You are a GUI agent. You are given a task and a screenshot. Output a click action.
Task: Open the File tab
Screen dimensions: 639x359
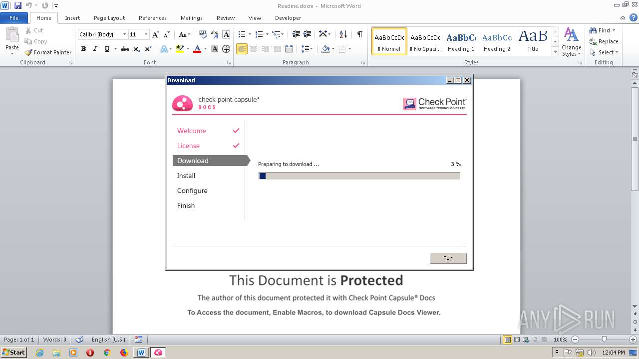coord(14,18)
